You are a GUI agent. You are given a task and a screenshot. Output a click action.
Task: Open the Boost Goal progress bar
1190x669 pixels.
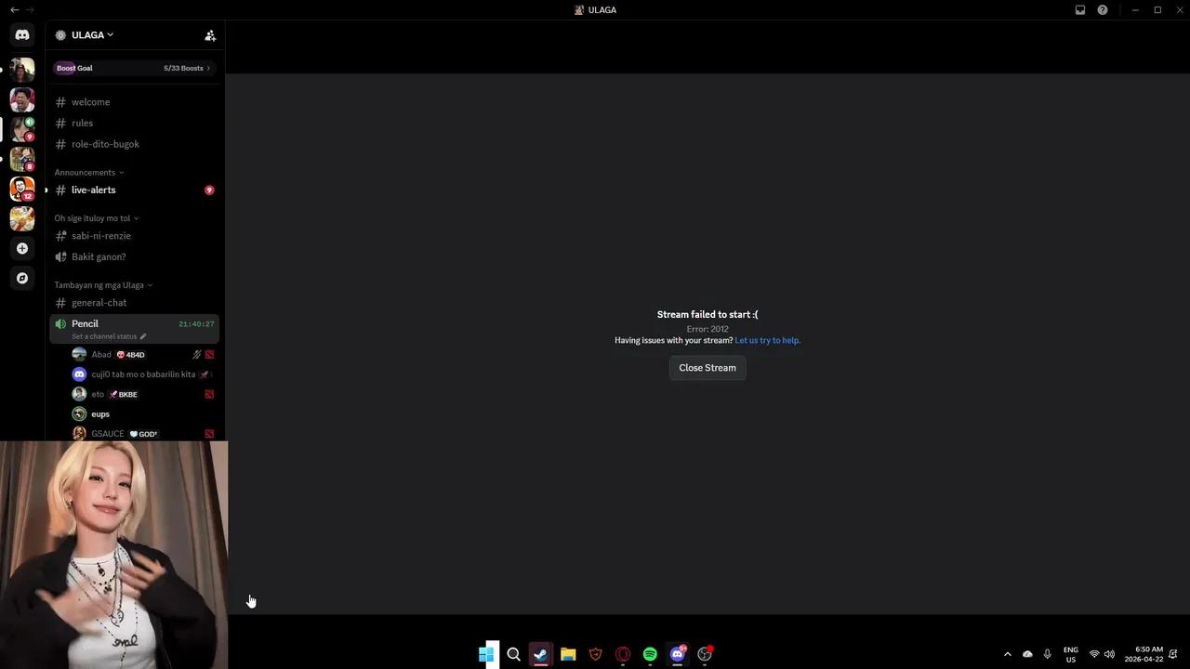click(x=134, y=68)
